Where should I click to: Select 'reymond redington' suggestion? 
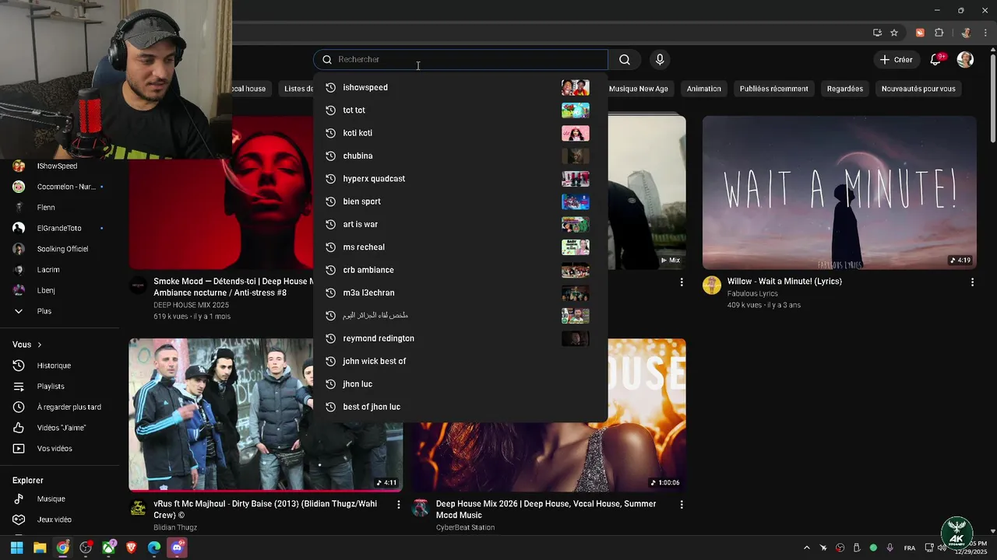461,338
